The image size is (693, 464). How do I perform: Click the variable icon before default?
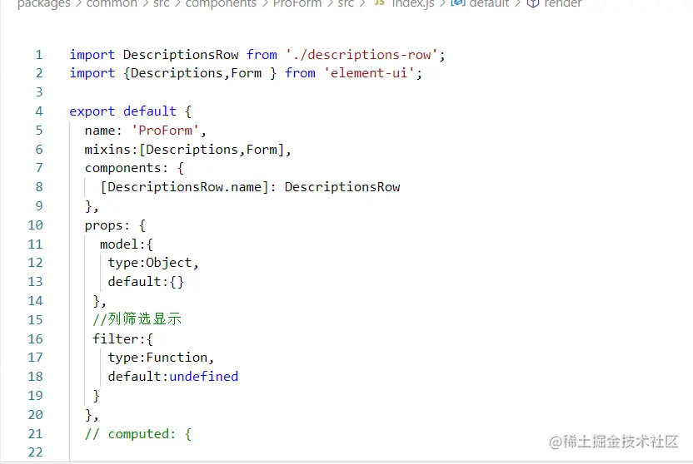pyautogui.click(x=457, y=3)
